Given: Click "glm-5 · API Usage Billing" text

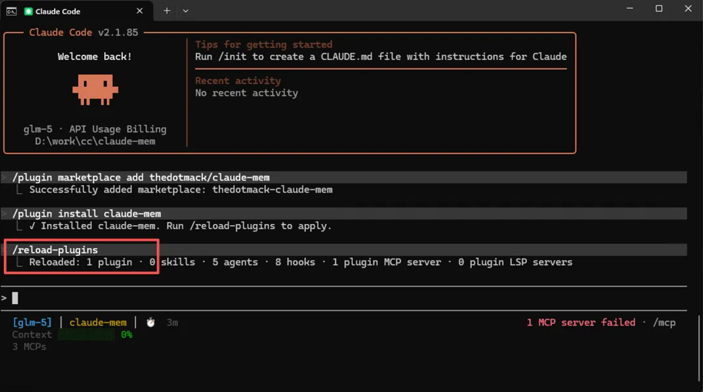Looking at the screenshot, I should pos(94,129).
